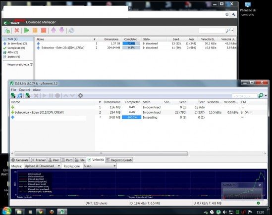Click green network status icon in status bar
The height and width of the screenshot is (215, 272).
[258, 203]
